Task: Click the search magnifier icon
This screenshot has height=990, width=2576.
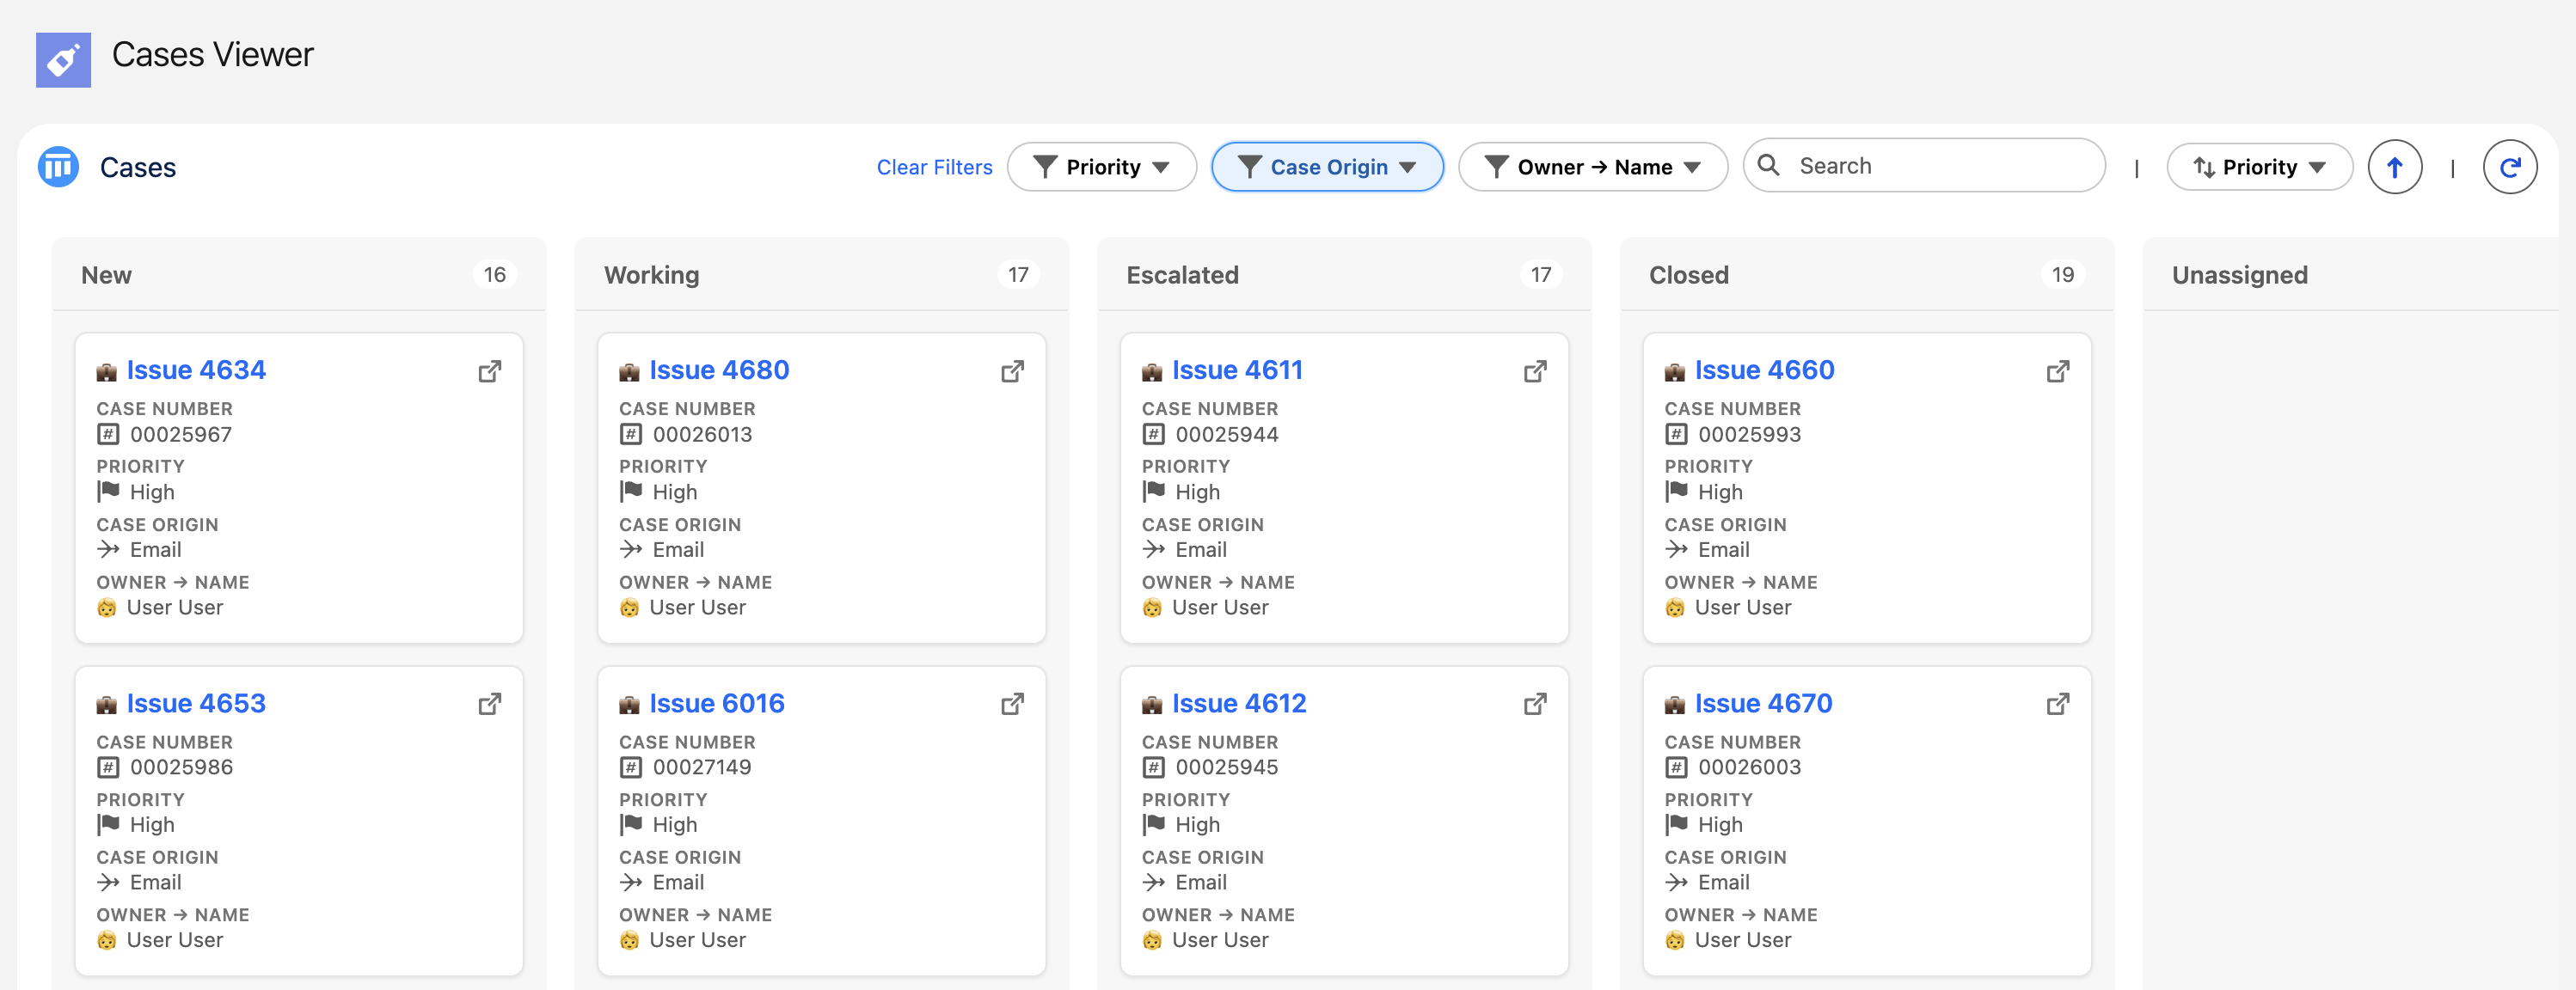Action: click(1768, 165)
